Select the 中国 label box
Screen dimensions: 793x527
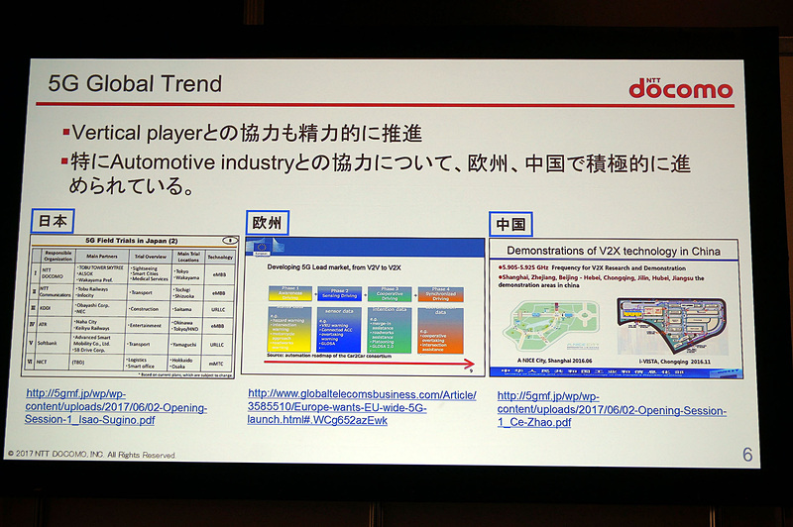tap(510, 224)
